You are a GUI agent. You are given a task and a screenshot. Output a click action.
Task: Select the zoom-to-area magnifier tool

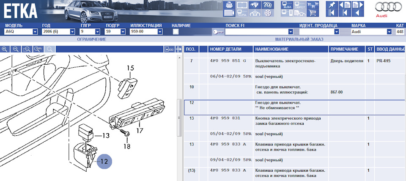point(27,49)
